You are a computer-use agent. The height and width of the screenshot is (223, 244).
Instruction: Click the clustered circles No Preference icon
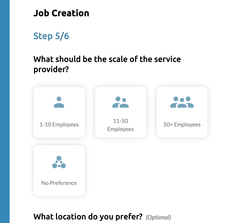pos(59,162)
